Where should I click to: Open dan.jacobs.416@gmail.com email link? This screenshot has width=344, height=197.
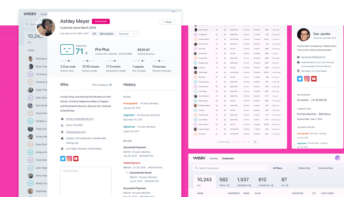[x=314, y=57]
